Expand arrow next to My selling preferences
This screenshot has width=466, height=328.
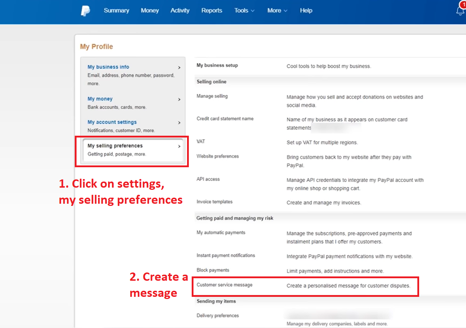pyautogui.click(x=179, y=146)
